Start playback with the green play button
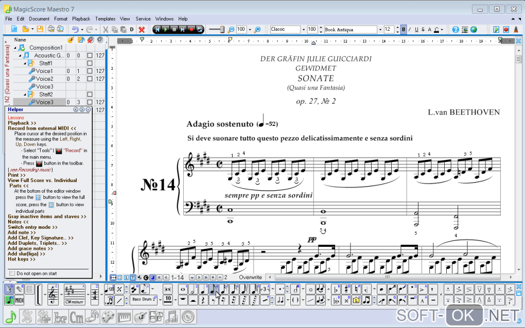The image size is (525, 328). pyautogui.click(x=165, y=29)
